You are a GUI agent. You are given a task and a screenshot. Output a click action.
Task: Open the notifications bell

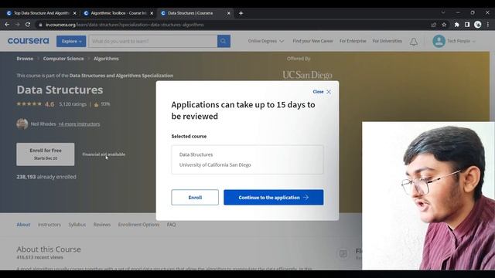414,42
